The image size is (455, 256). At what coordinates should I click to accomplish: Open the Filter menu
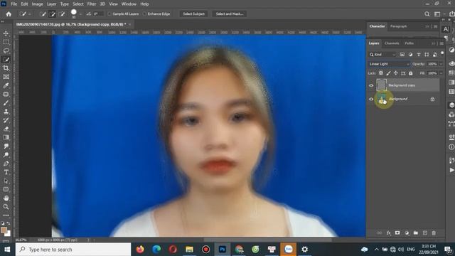(92, 4)
